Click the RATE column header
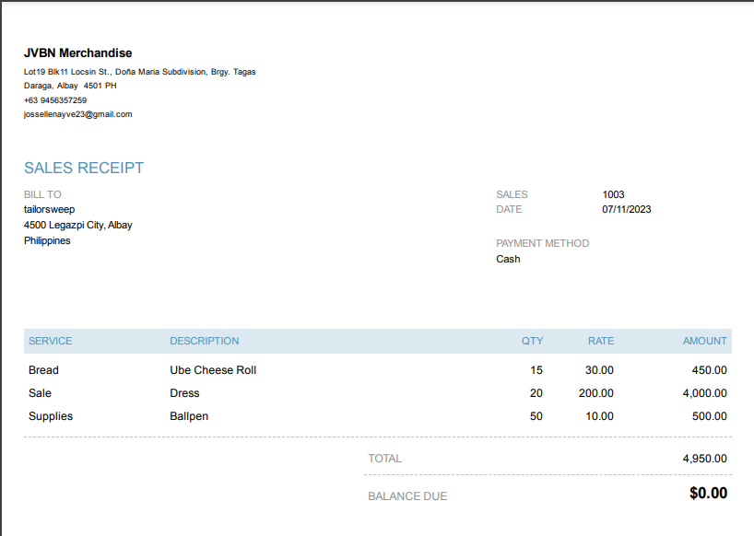The image size is (754, 536). (x=601, y=341)
